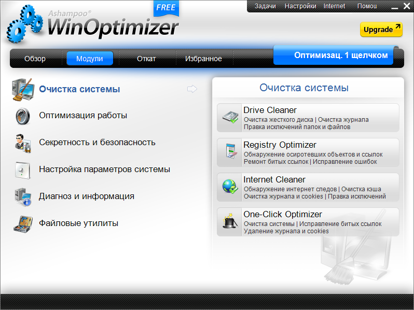The height and width of the screenshot is (310, 414).
Task: Open the Помощ menu
Action: click(367, 6)
